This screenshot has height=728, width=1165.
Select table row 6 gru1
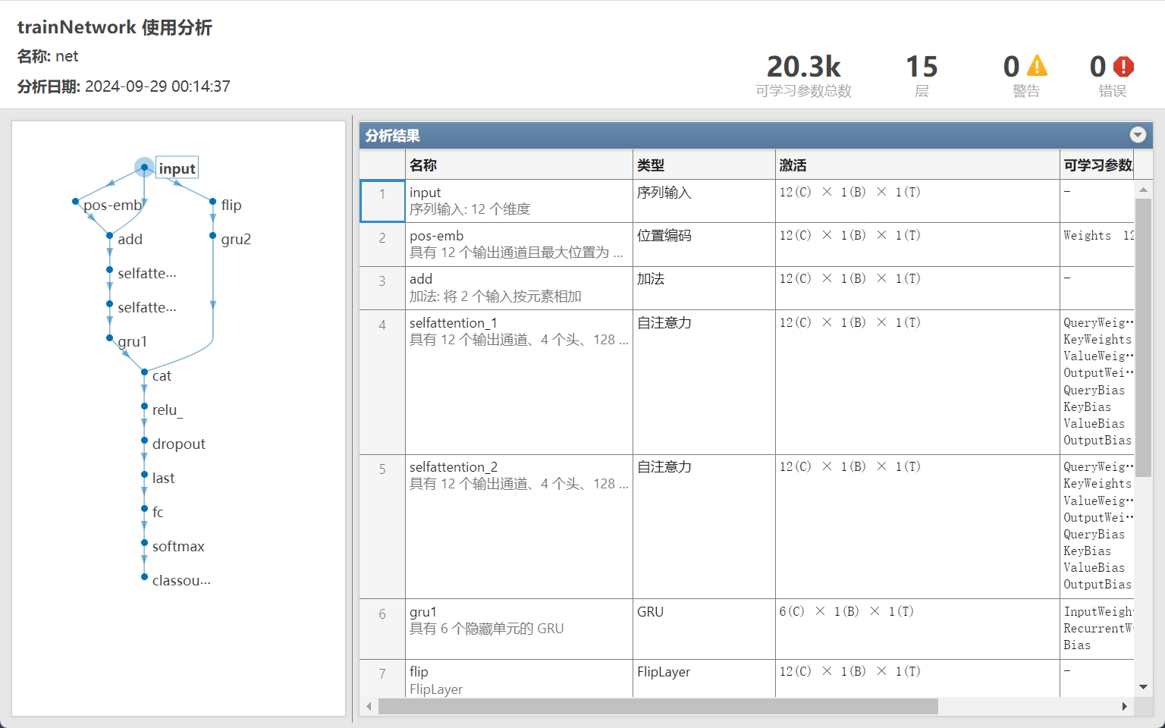[x=747, y=629]
